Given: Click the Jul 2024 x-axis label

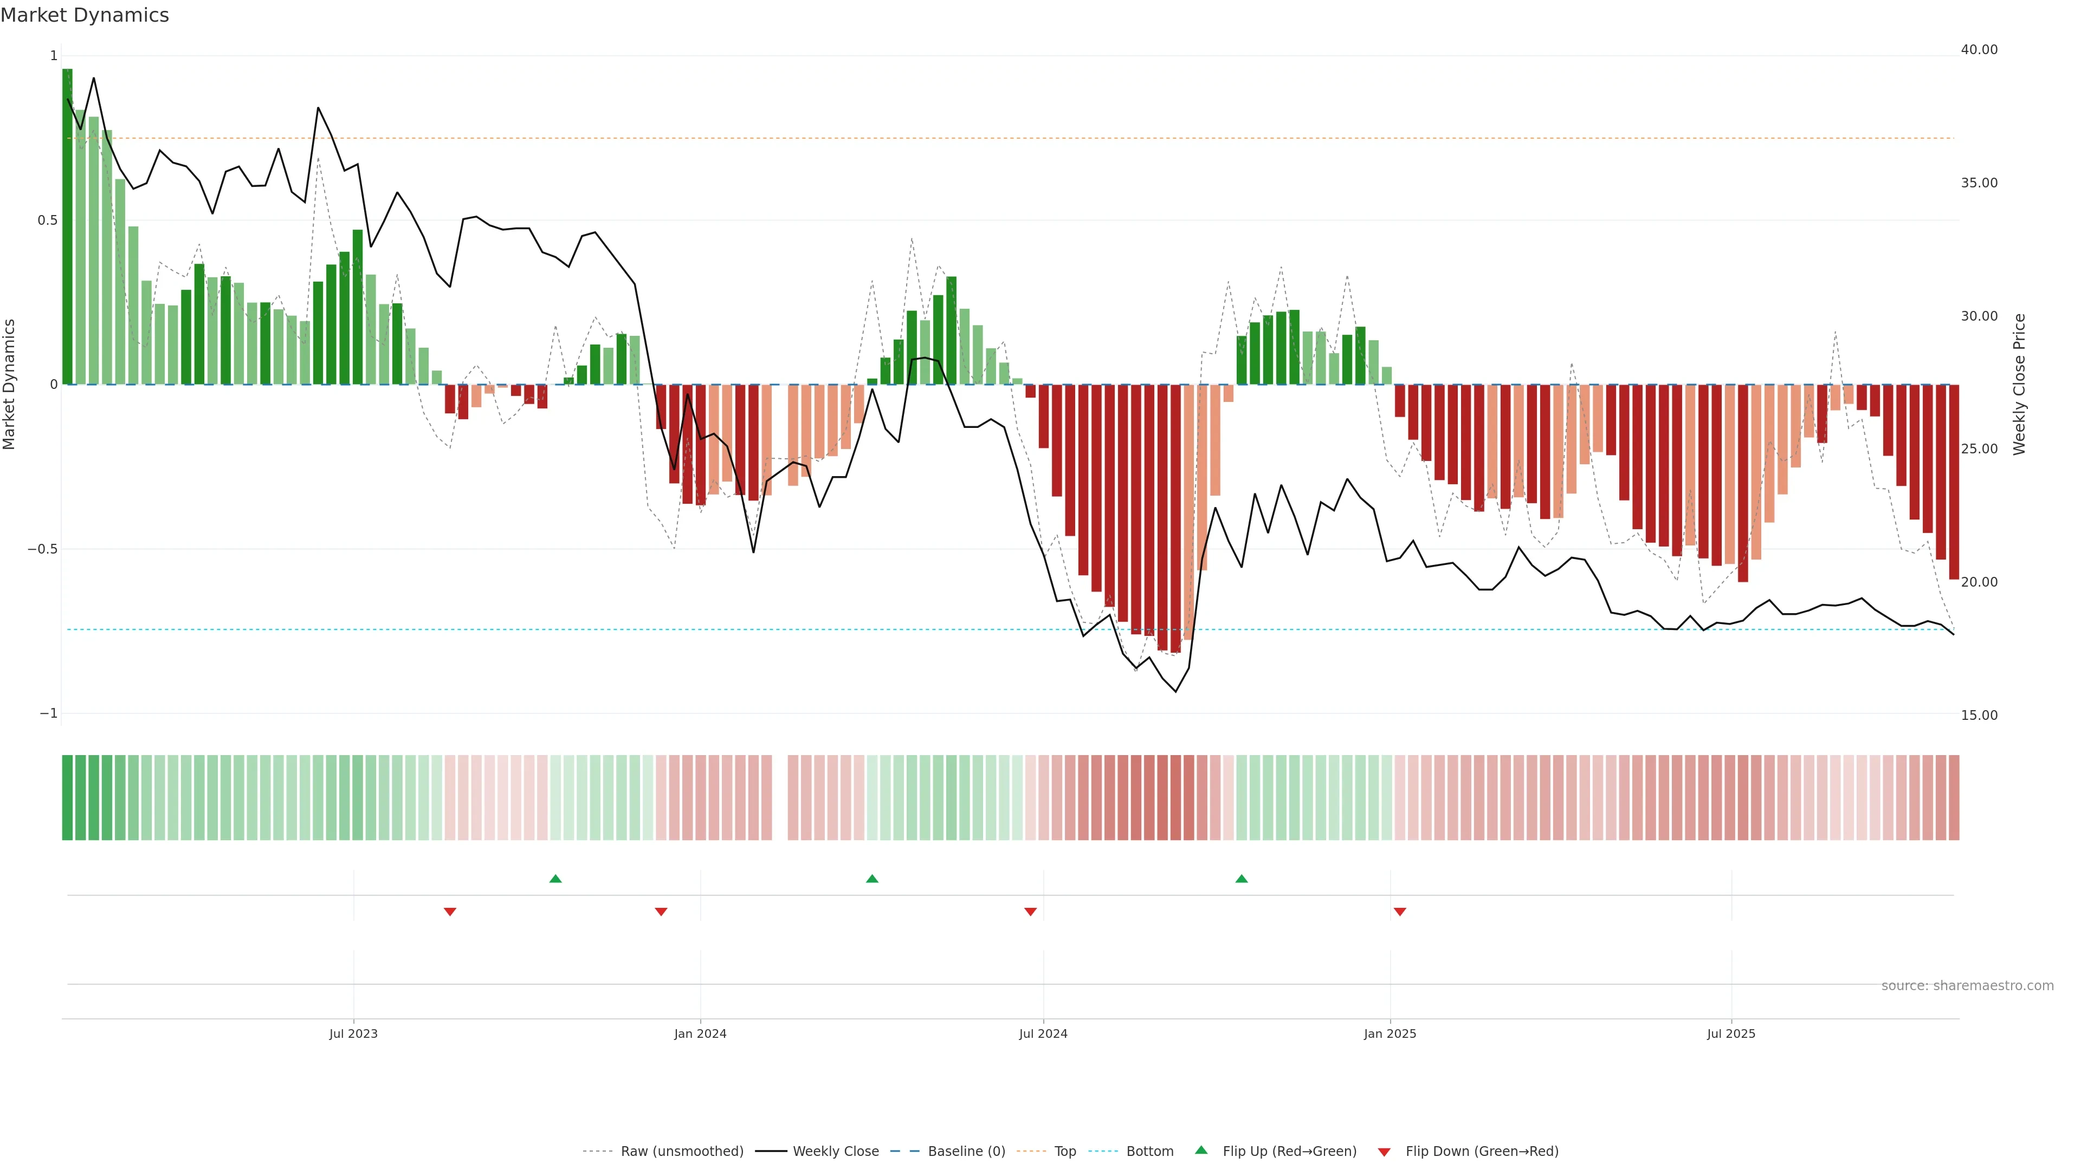Looking at the screenshot, I should tap(1043, 1033).
